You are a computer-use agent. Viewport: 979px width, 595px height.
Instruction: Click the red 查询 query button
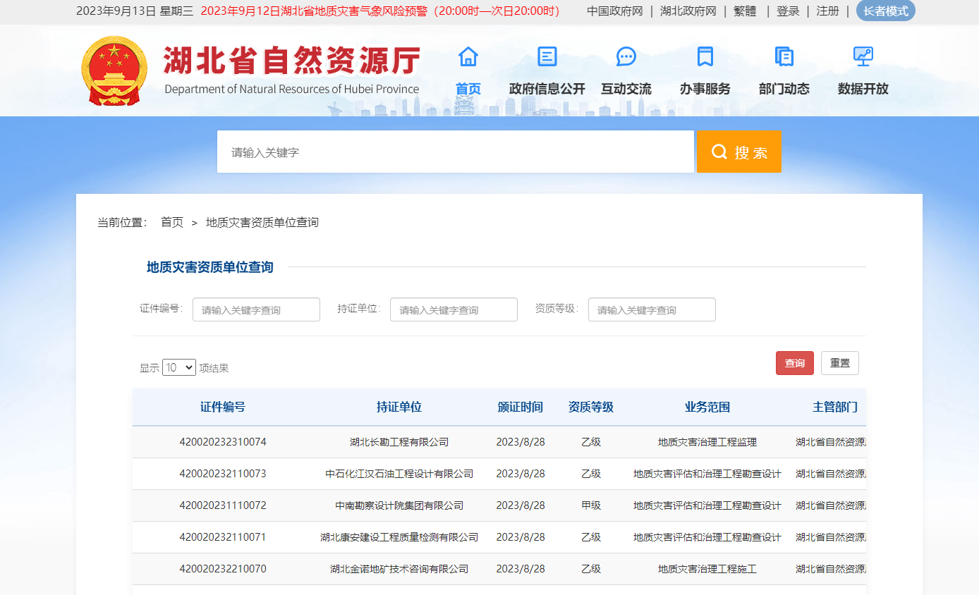point(794,363)
